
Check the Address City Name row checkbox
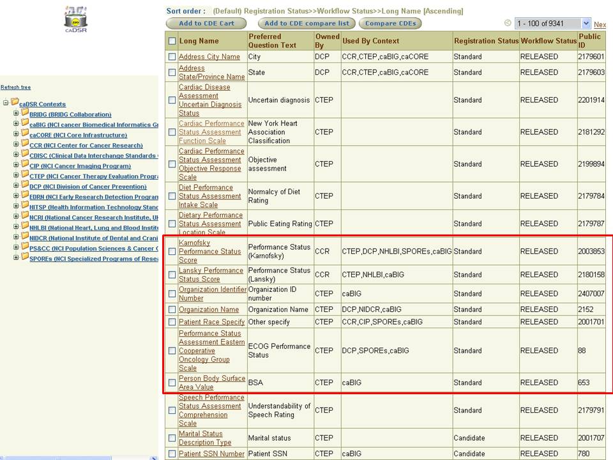[x=172, y=57]
